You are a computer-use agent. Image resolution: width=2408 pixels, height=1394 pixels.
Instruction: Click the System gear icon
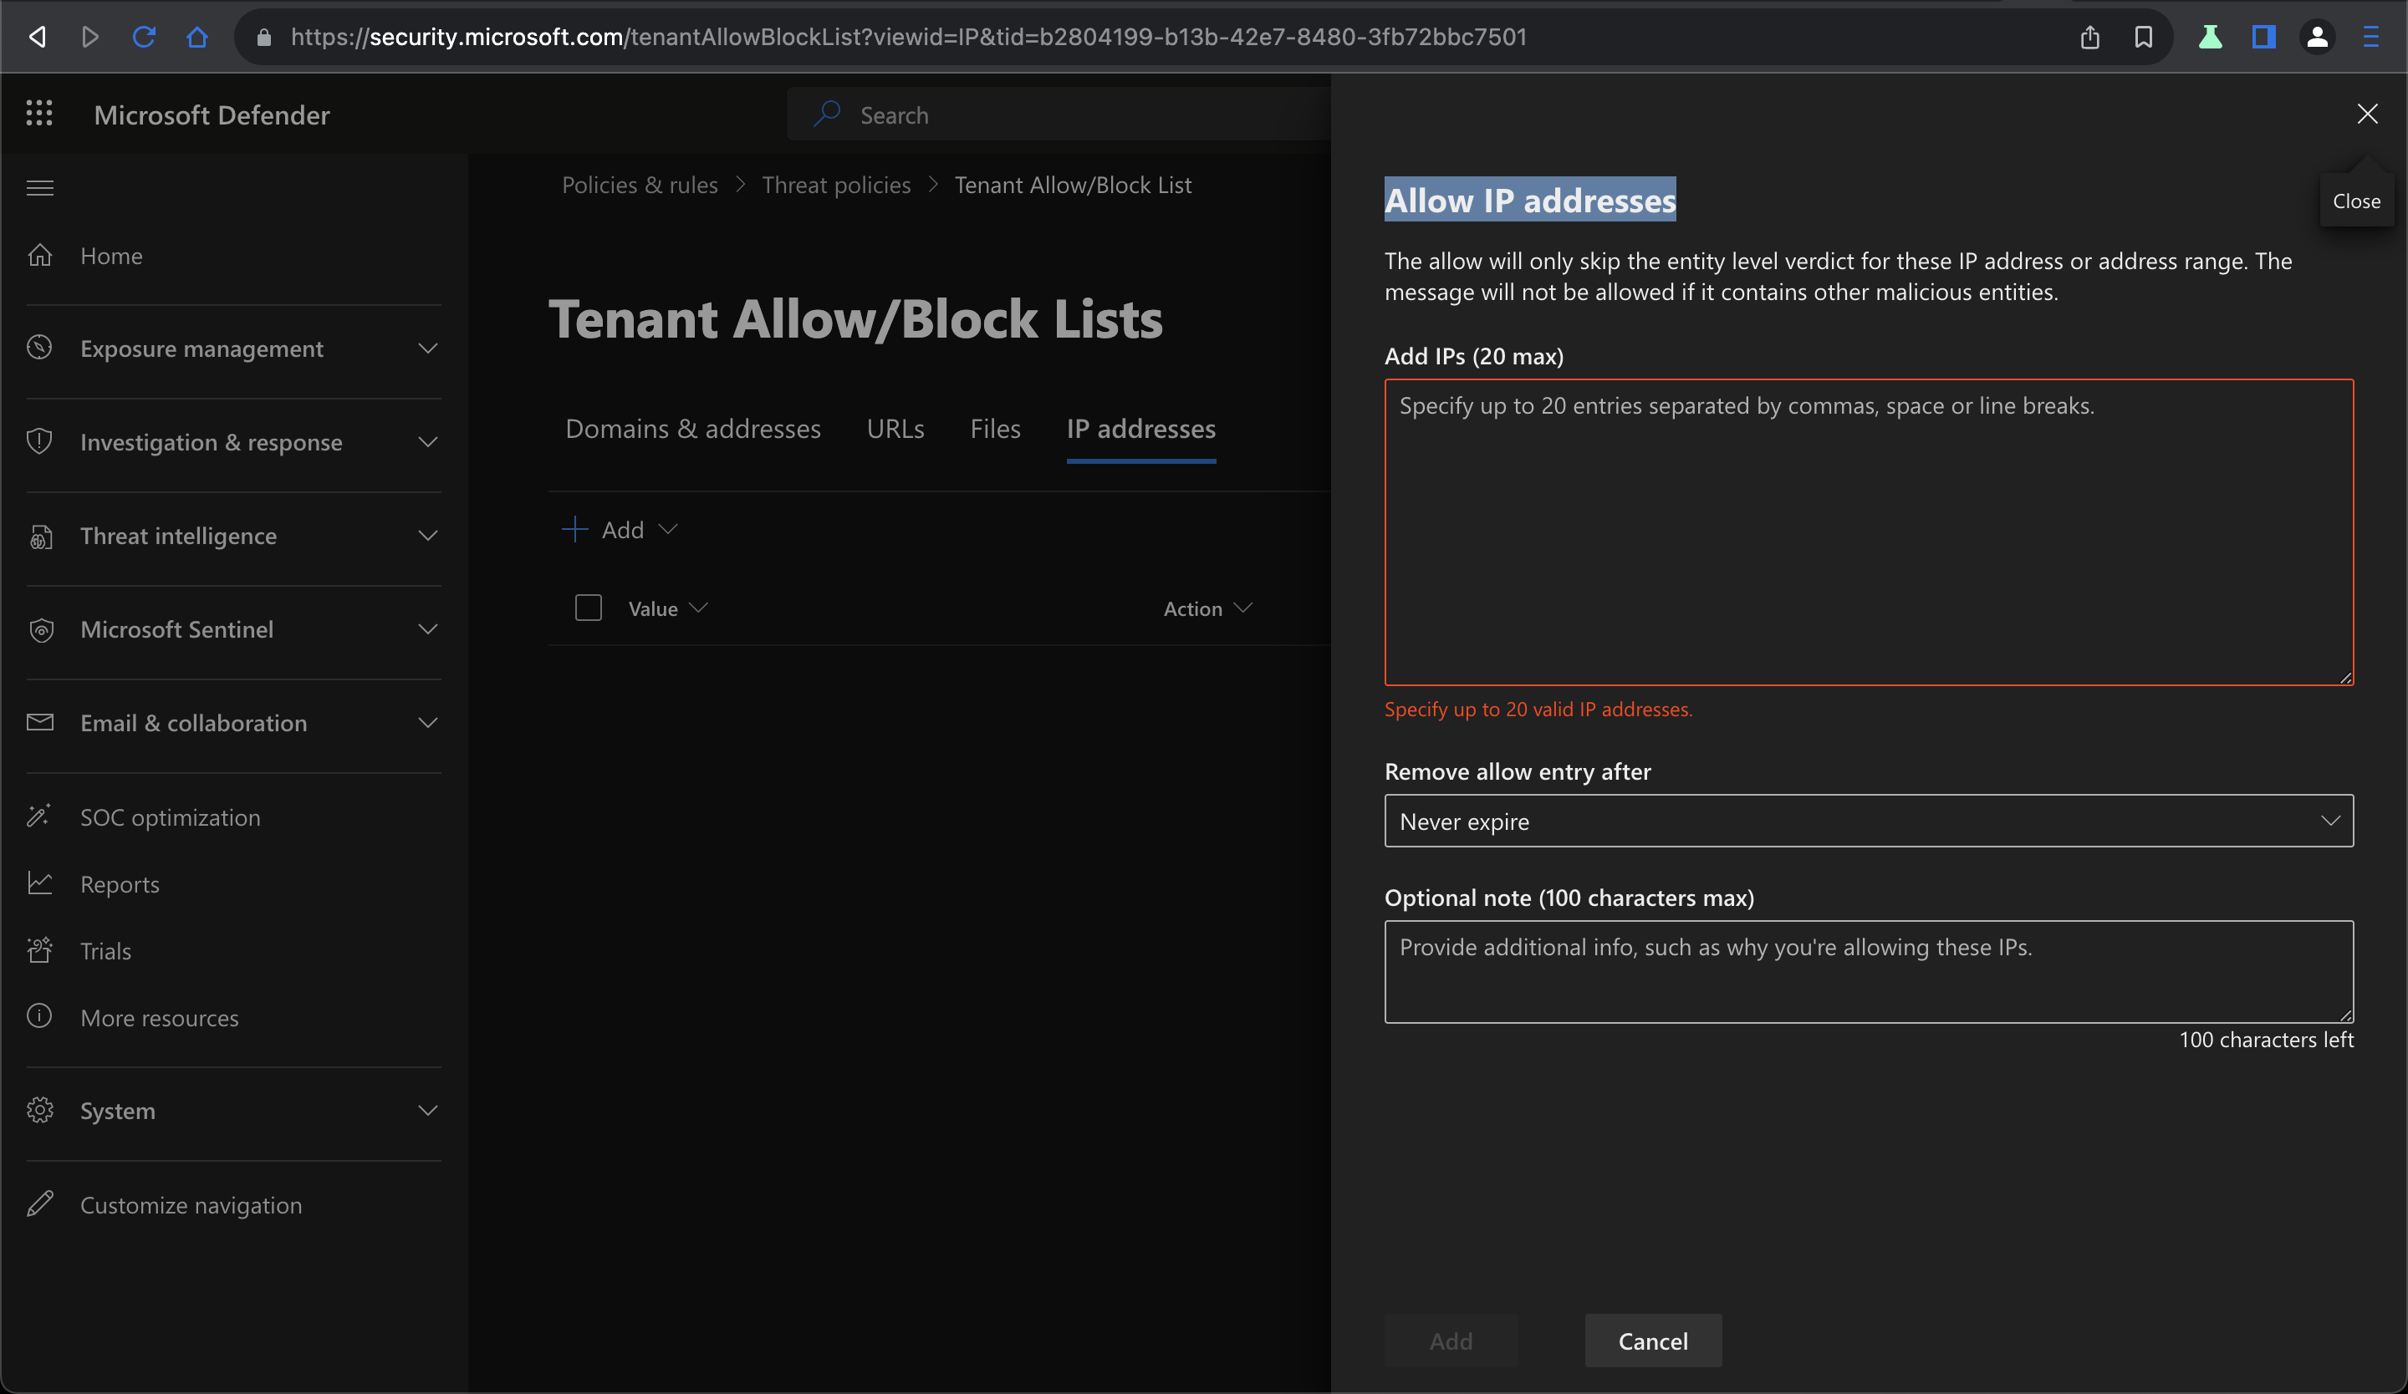pos(40,1110)
